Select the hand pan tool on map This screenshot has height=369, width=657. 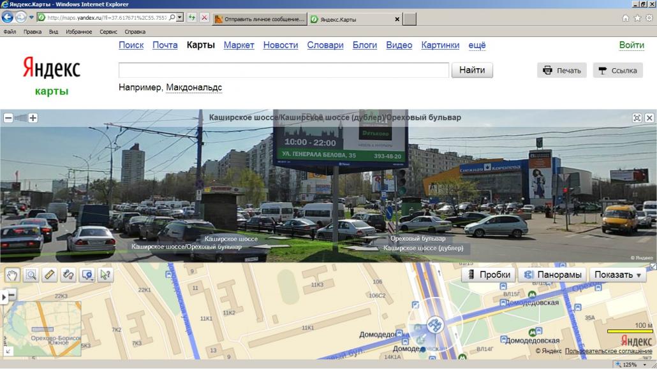pos(12,275)
